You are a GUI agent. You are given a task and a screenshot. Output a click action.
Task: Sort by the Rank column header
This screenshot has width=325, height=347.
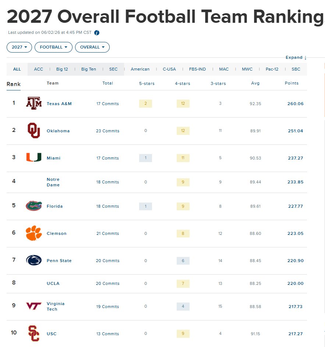[14, 84]
